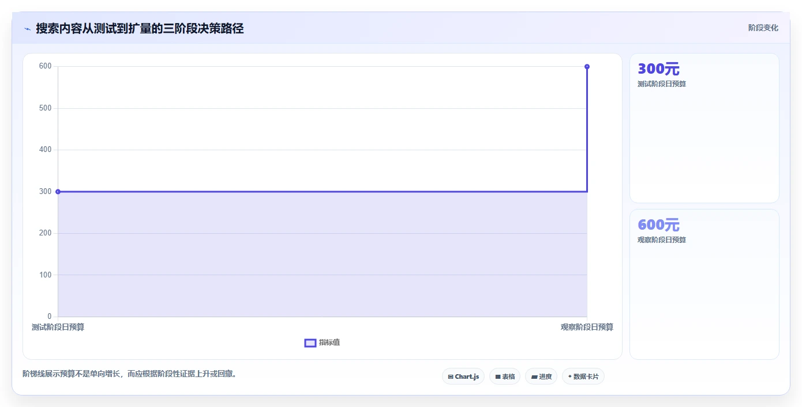Select the 进度 tag chip
This screenshot has width=802, height=407.
(x=541, y=376)
